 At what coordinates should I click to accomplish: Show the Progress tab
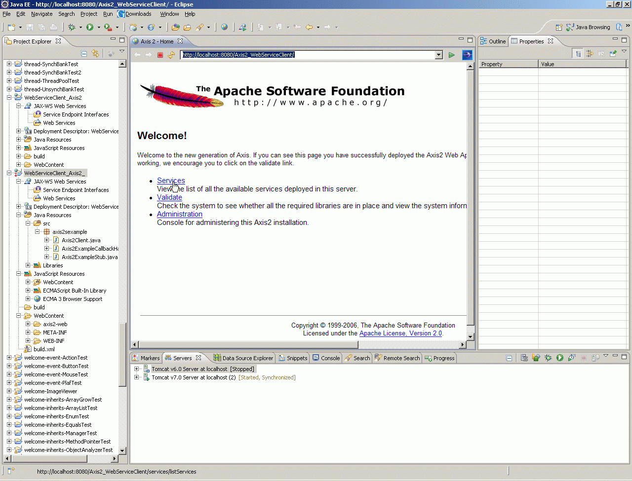(439, 358)
